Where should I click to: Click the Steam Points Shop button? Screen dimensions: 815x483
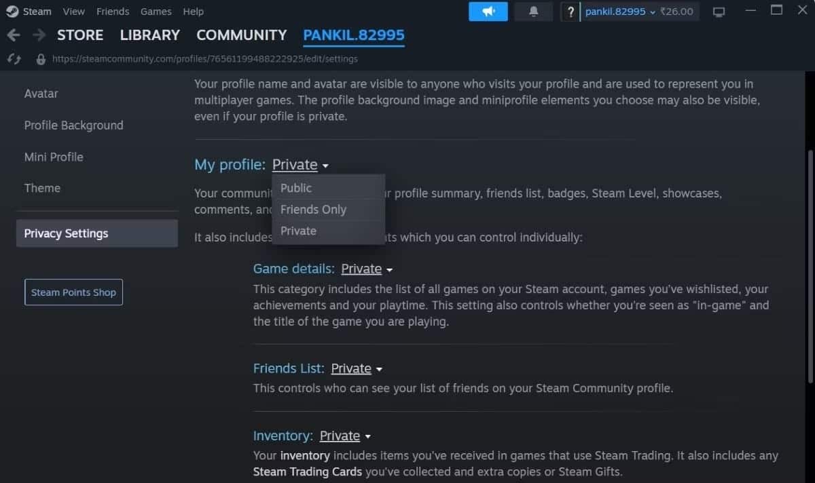73,292
